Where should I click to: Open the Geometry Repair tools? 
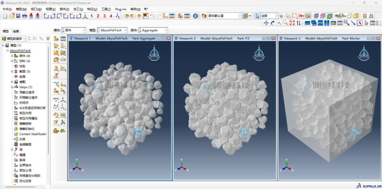(63, 122)
